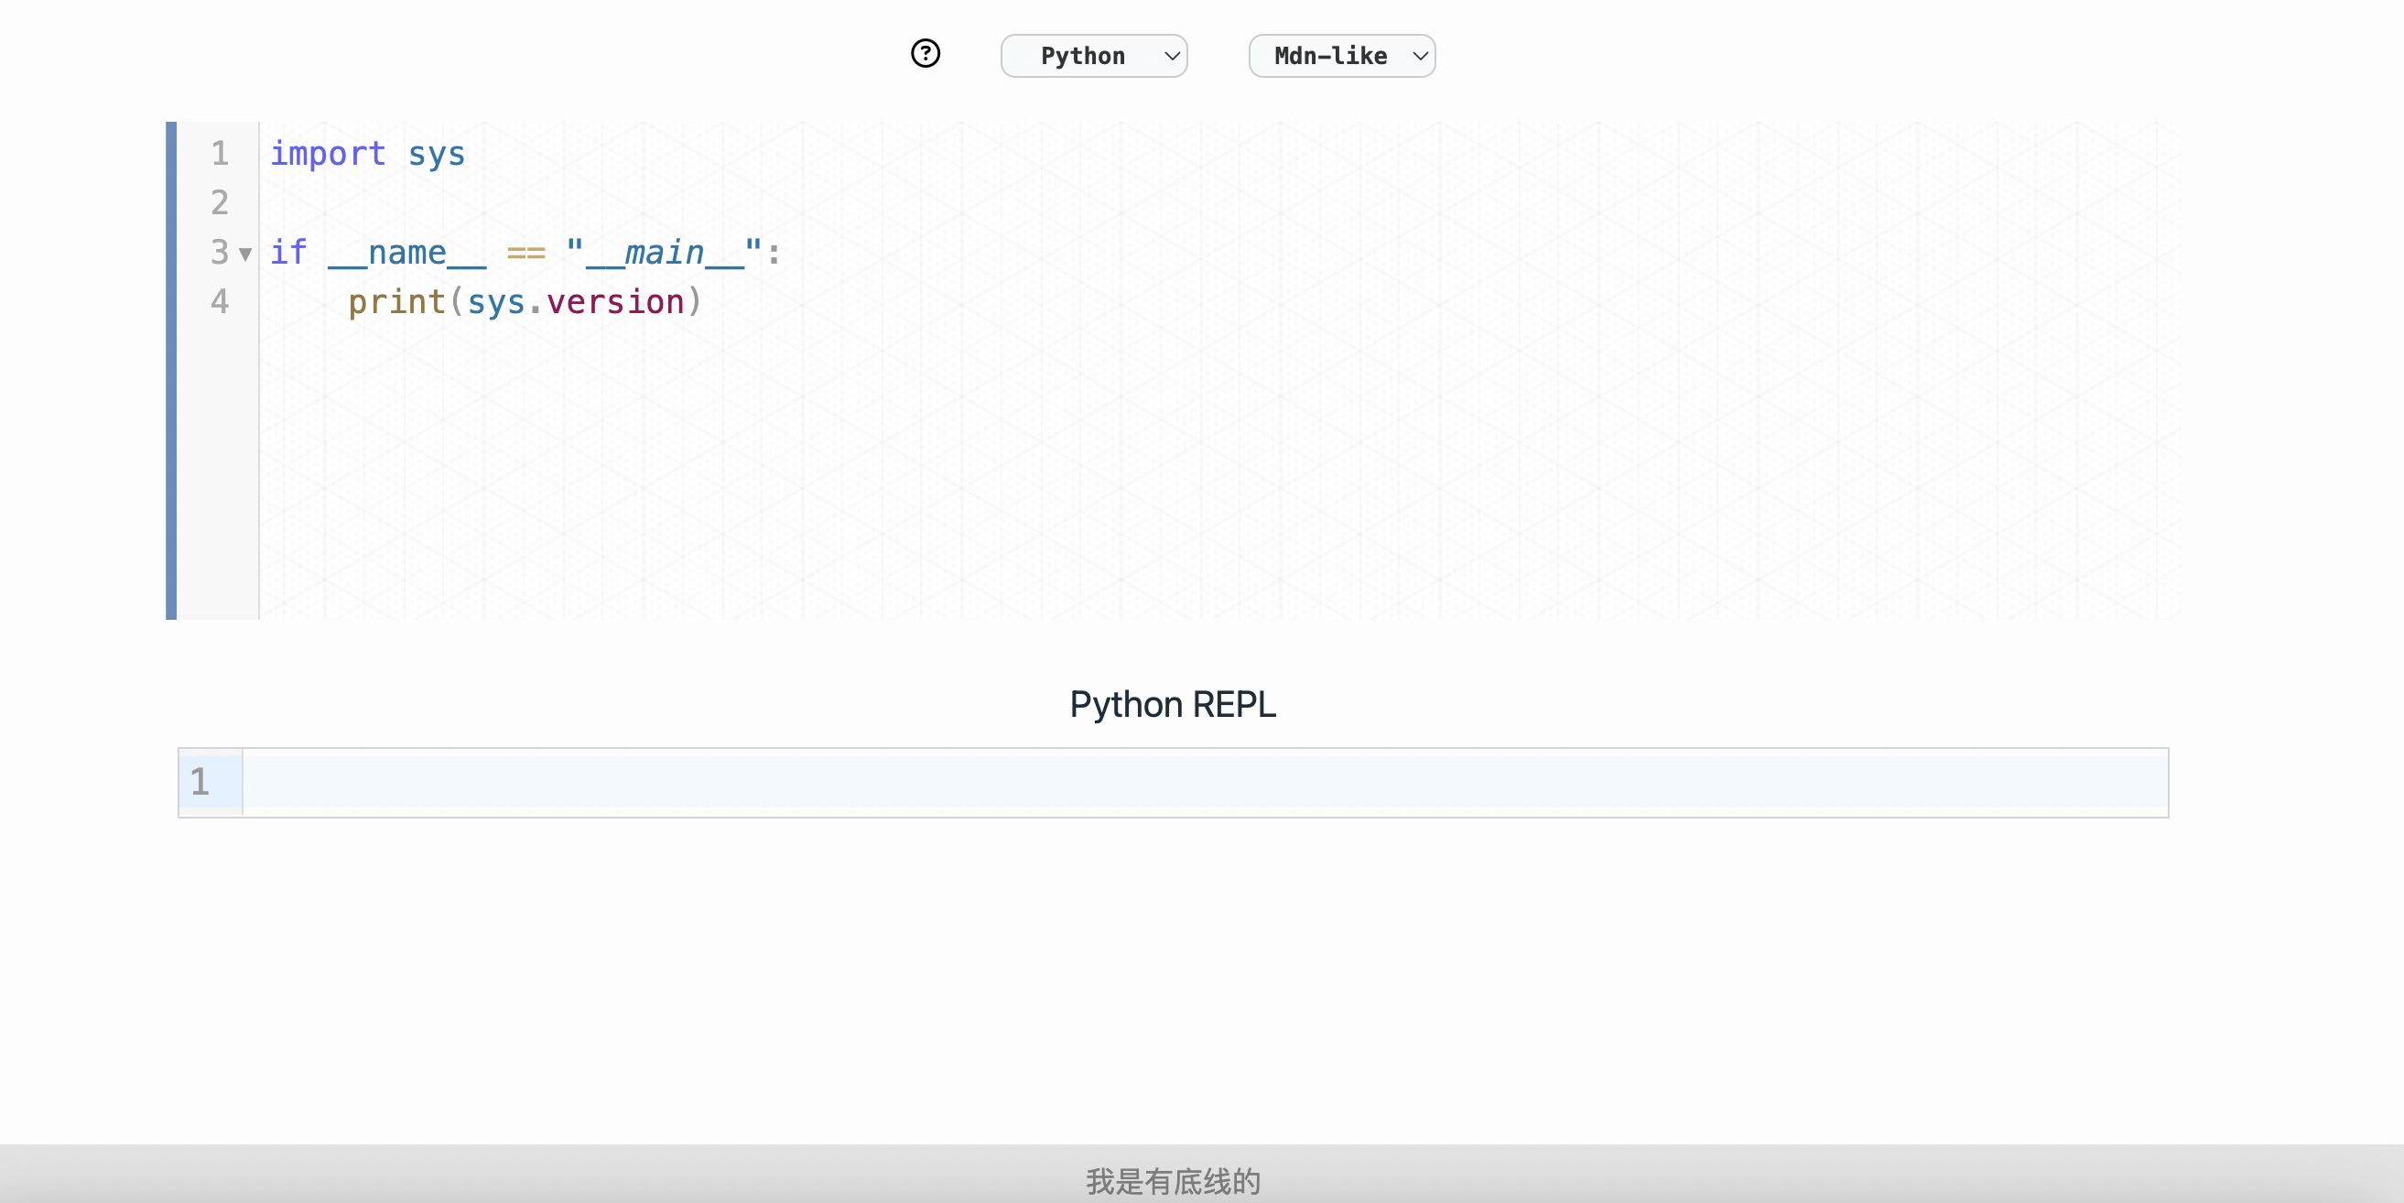Click the 'print' function call on line 4
The height and width of the screenshot is (1203, 2404).
click(396, 302)
